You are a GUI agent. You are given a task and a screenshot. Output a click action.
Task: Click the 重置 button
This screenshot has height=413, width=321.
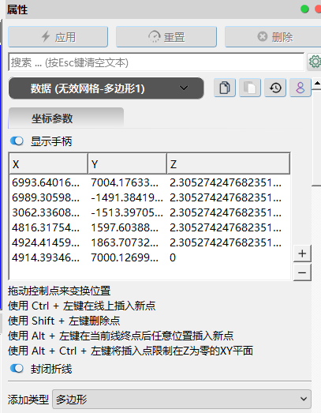click(x=166, y=36)
